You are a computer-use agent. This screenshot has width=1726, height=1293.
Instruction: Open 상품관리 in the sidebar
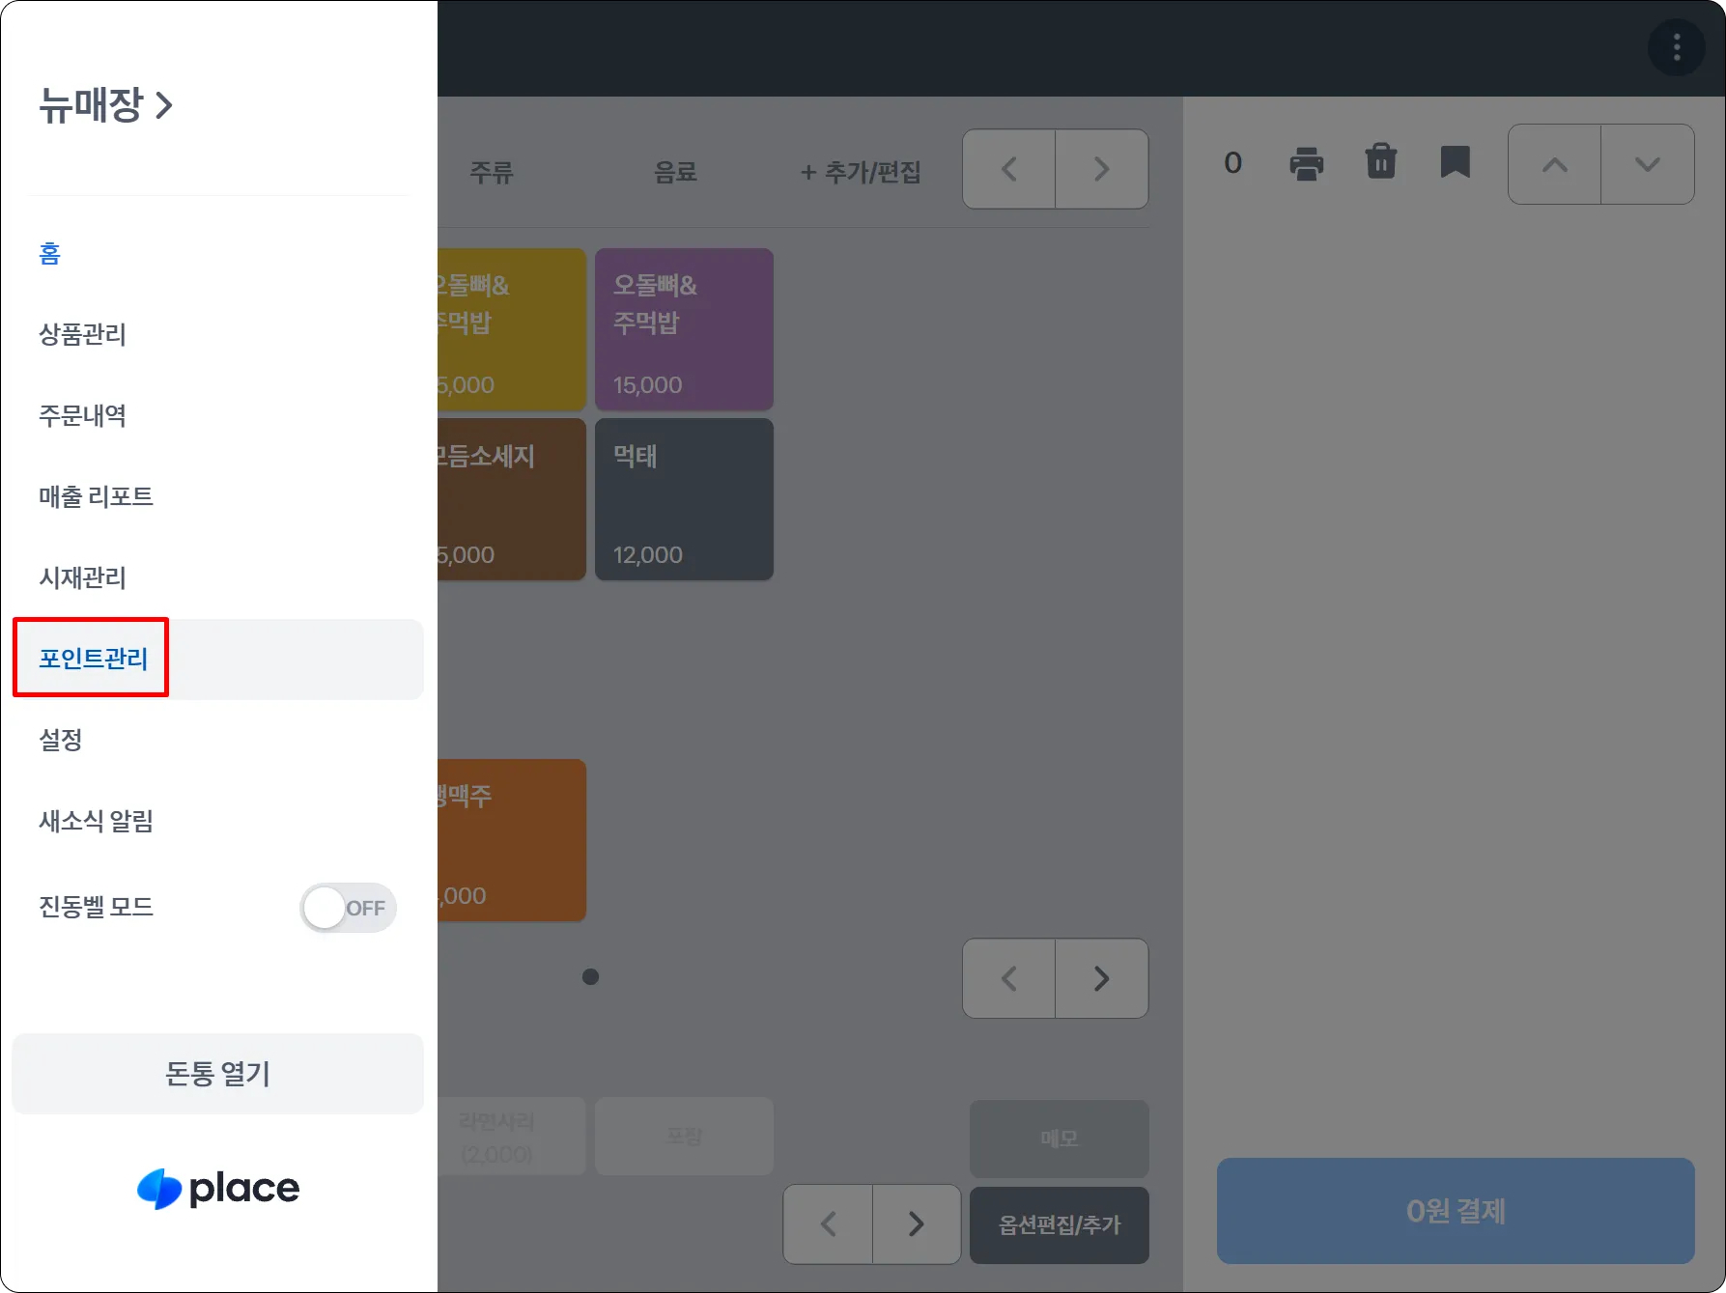click(83, 334)
